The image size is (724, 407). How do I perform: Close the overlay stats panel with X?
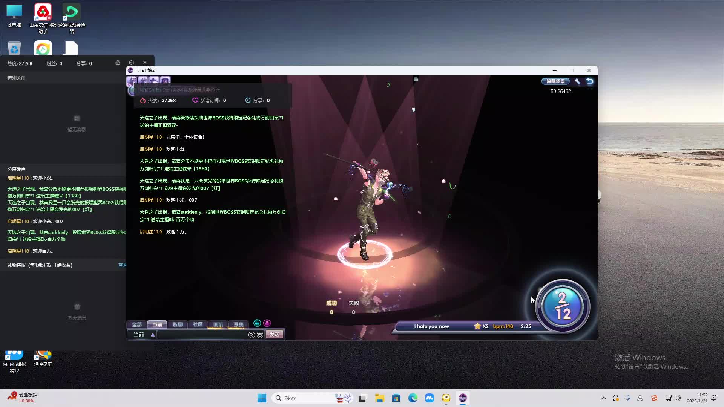pyautogui.click(x=145, y=63)
